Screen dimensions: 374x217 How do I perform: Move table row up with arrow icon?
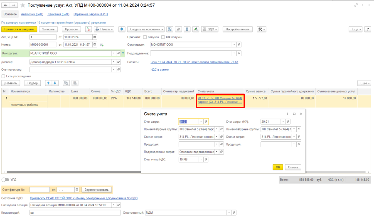pyautogui.click(x=48, y=83)
